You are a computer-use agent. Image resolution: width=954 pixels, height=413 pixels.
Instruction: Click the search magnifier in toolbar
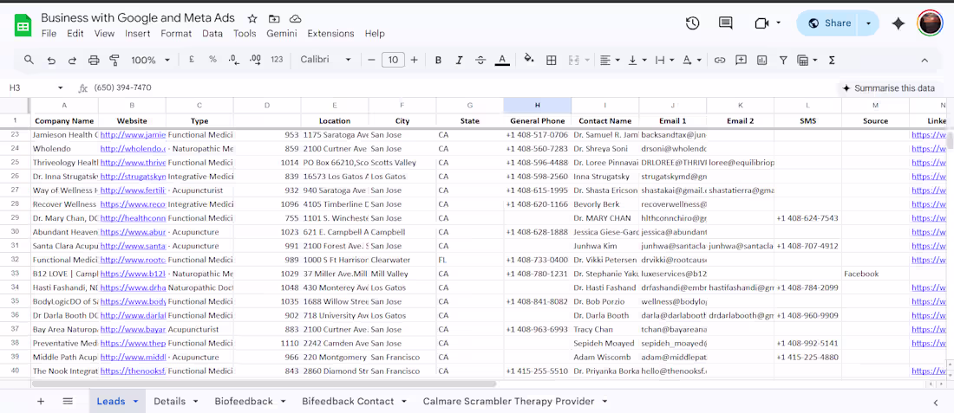pyautogui.click(x=29, y=60)
